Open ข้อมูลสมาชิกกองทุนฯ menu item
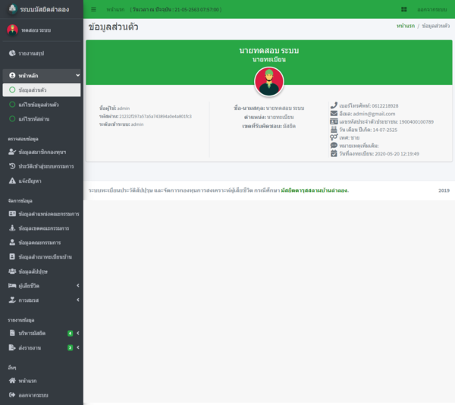The height and width of the screenshot is (405, 455). tap(42, 152)
